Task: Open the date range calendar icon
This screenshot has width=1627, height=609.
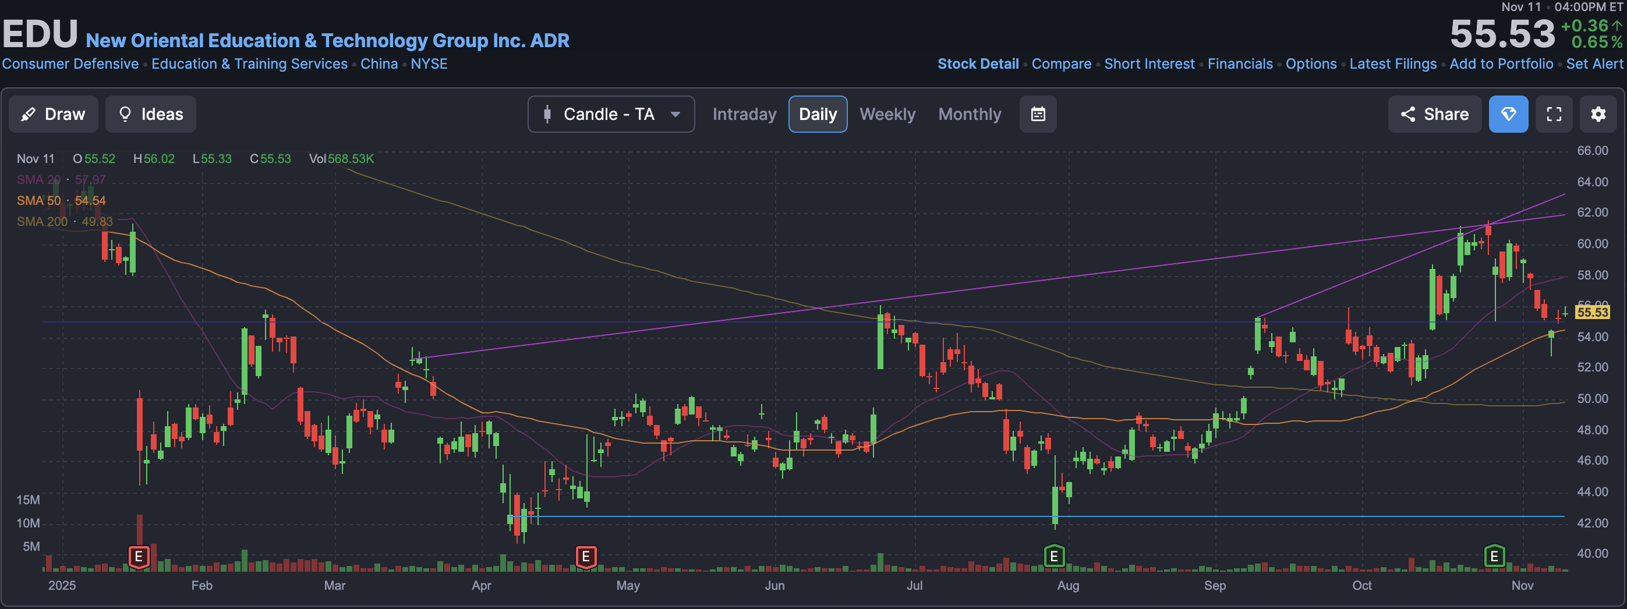Action: coord(1038,114)
